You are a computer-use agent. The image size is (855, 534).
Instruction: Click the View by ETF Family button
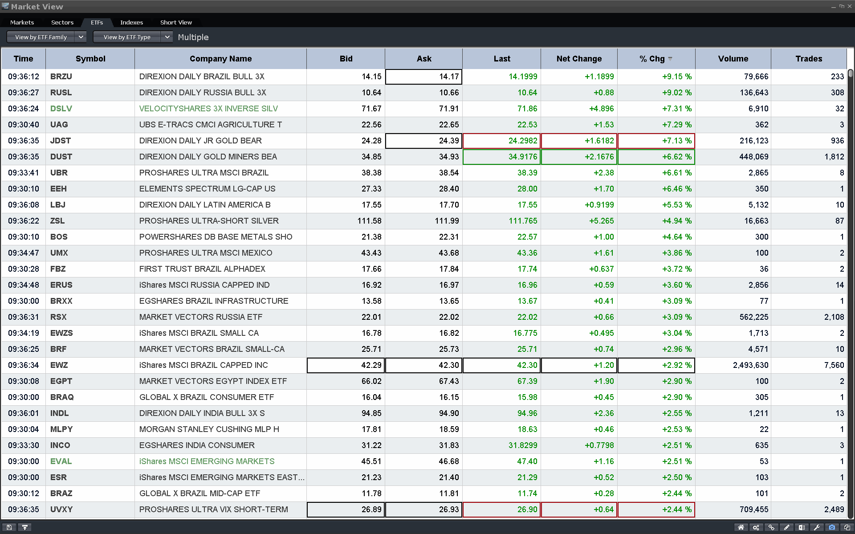point(41,37)
